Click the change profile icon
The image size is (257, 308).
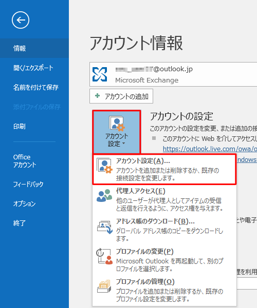104,256
